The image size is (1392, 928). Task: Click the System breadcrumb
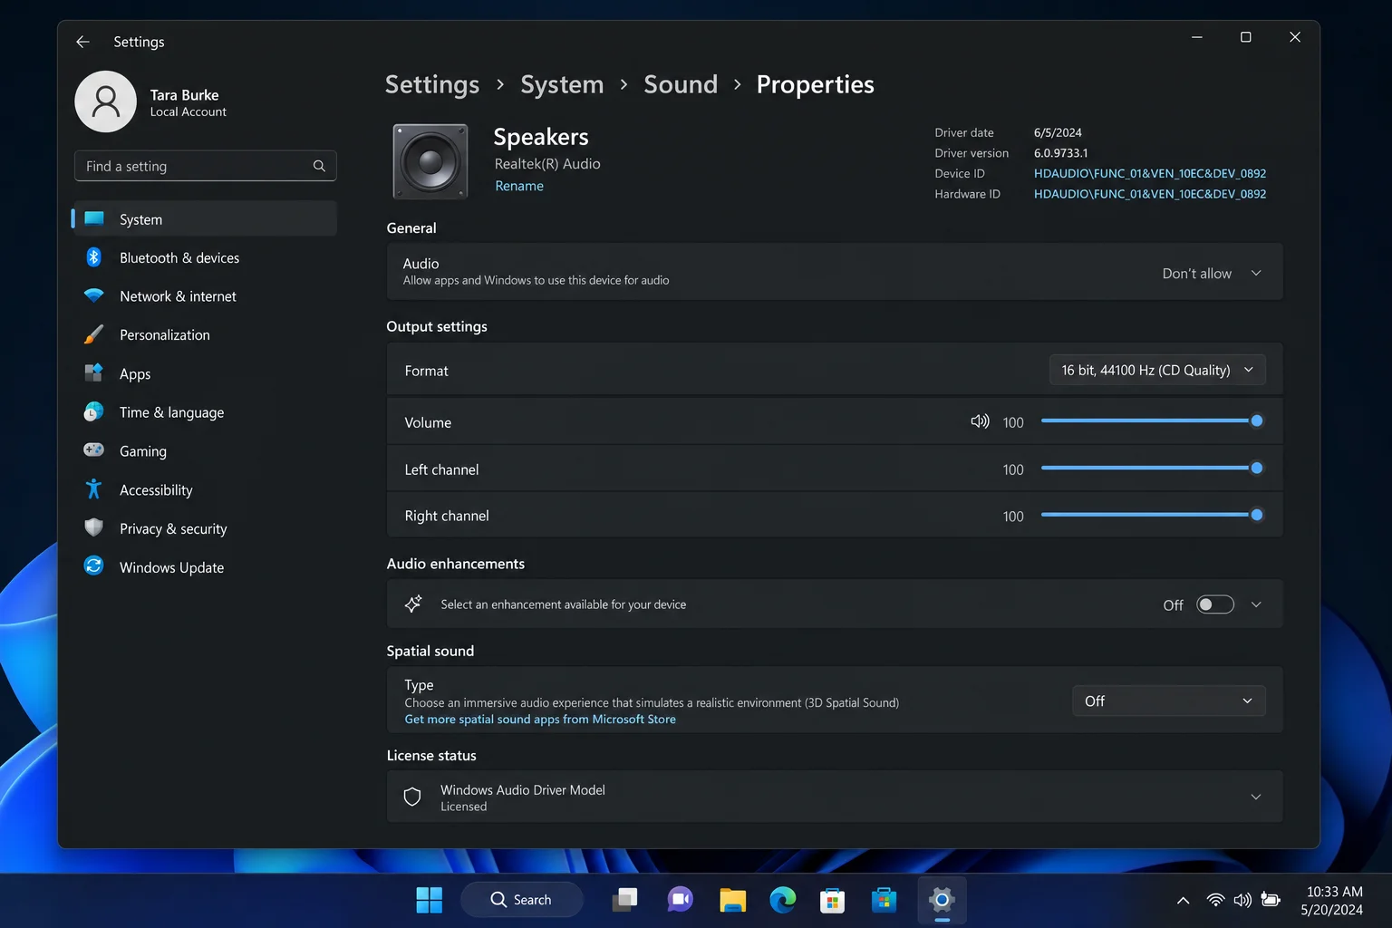click(x=562, y=84)
